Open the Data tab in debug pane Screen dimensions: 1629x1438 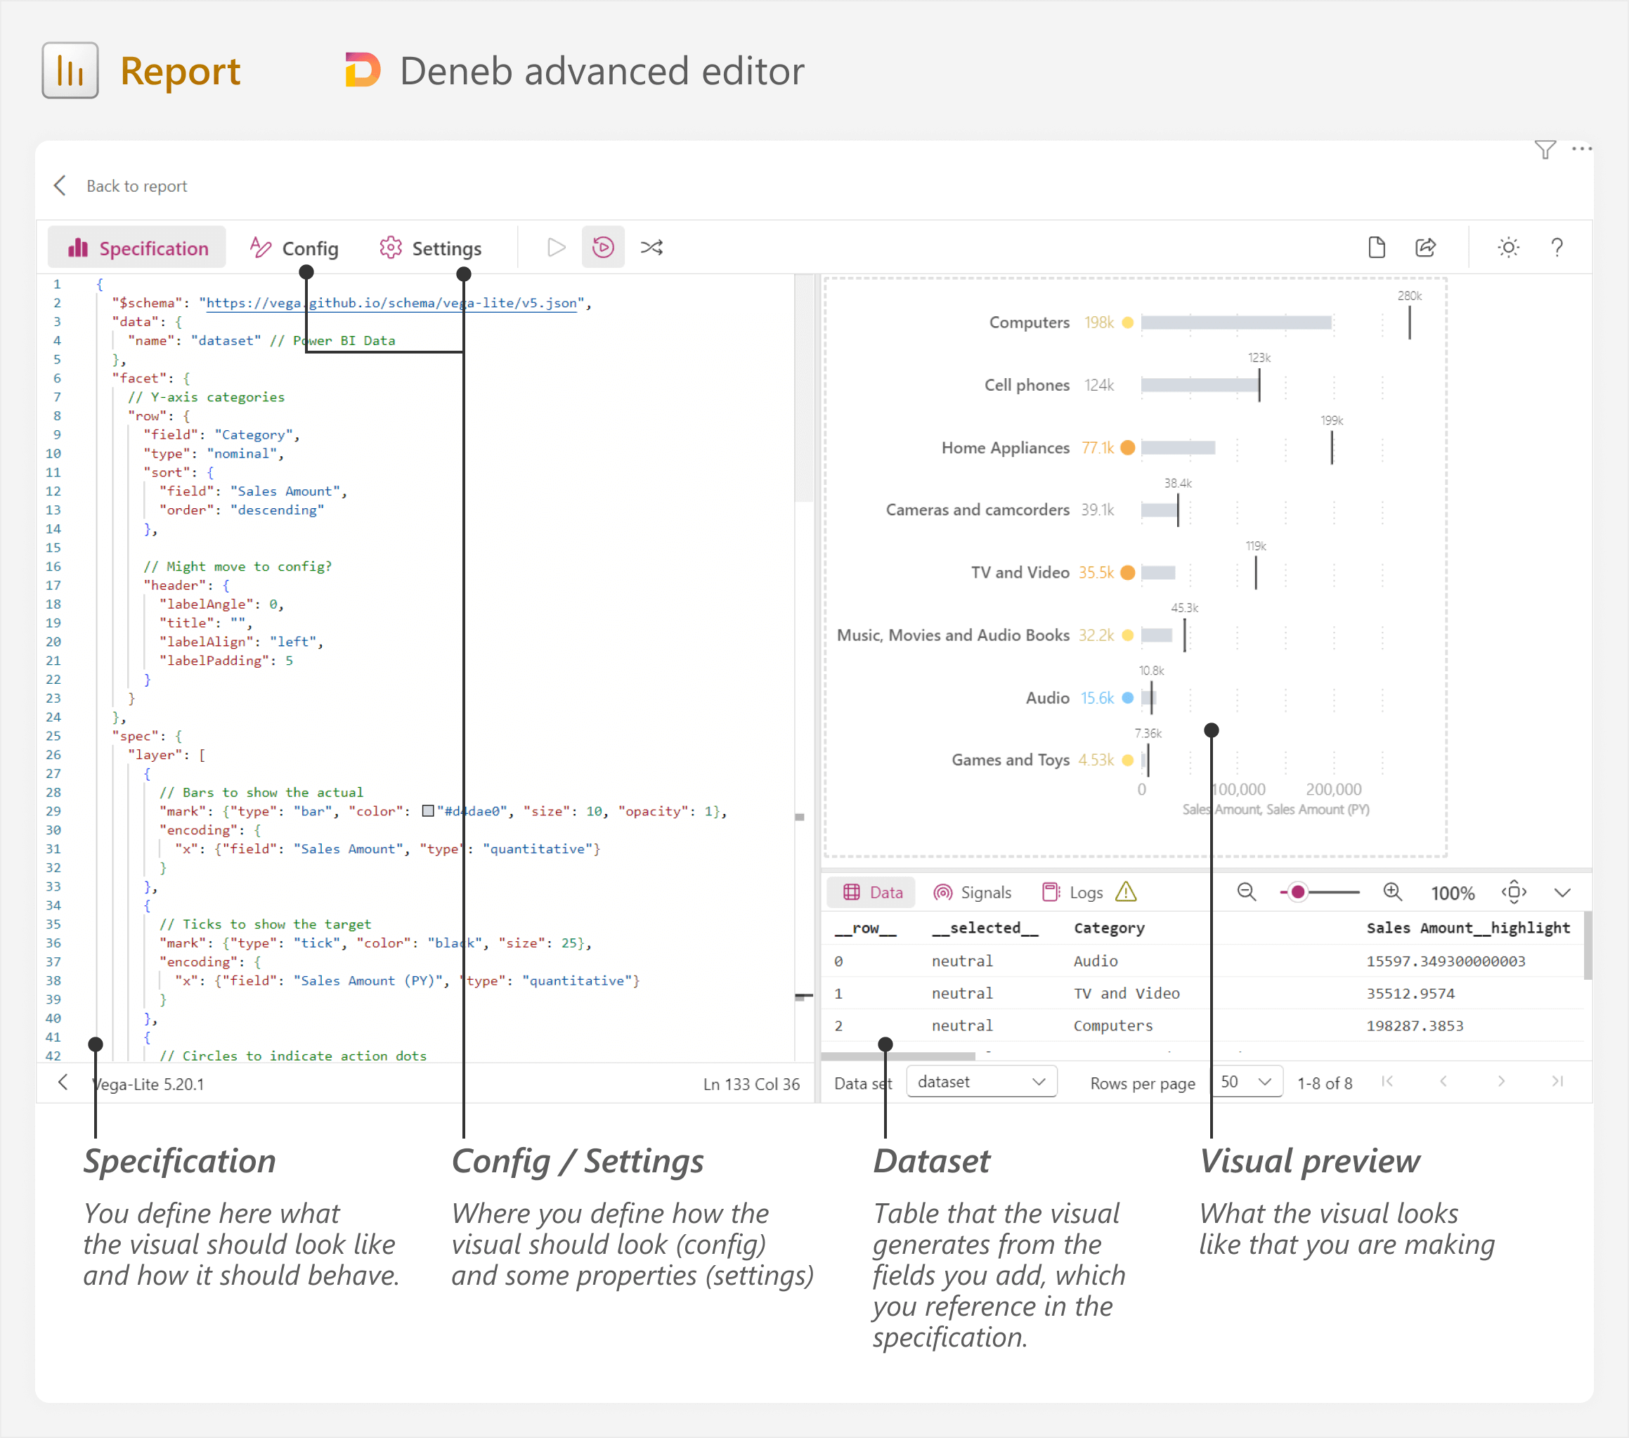coord(872,892)
